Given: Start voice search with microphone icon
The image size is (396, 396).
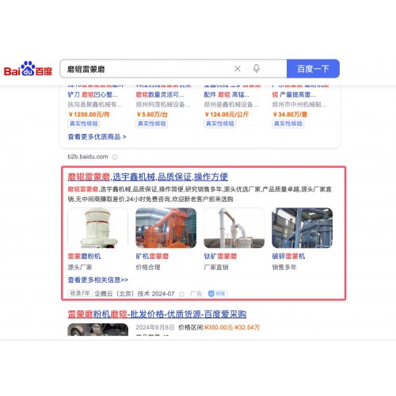Looking at the screenshot, I should pyautogui.click(x=256, y=69).
